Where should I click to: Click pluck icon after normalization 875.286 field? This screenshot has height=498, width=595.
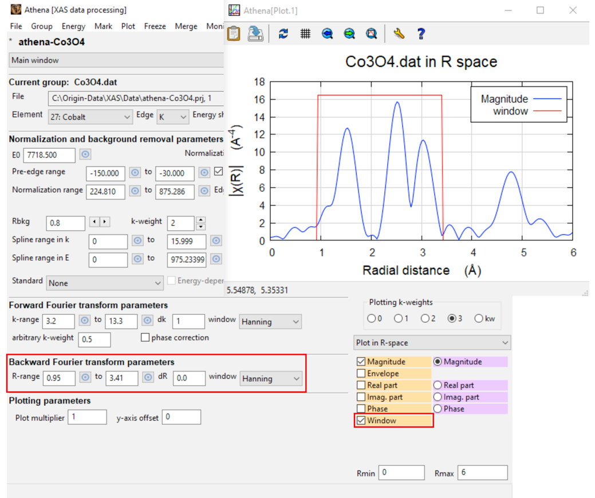coord(204,191)
